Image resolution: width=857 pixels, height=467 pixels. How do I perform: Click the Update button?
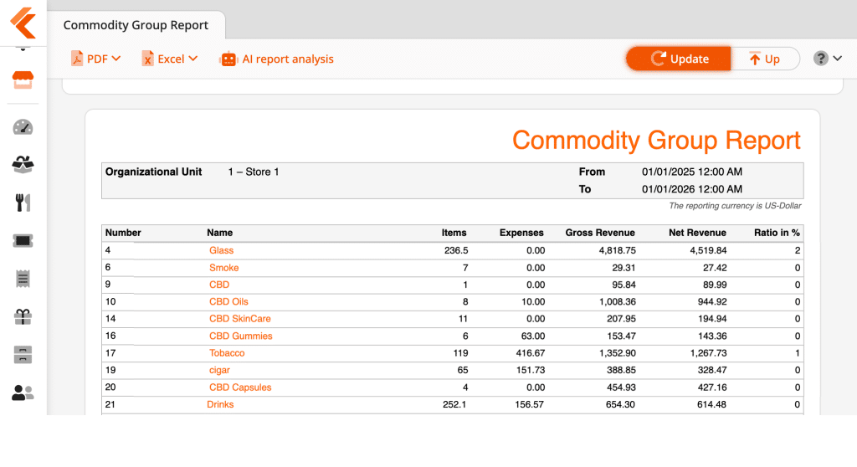(678, 59)
